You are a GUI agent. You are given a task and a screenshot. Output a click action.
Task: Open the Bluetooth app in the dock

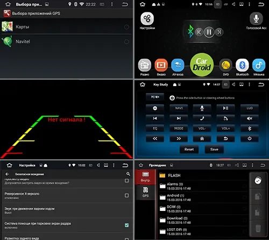242,65
